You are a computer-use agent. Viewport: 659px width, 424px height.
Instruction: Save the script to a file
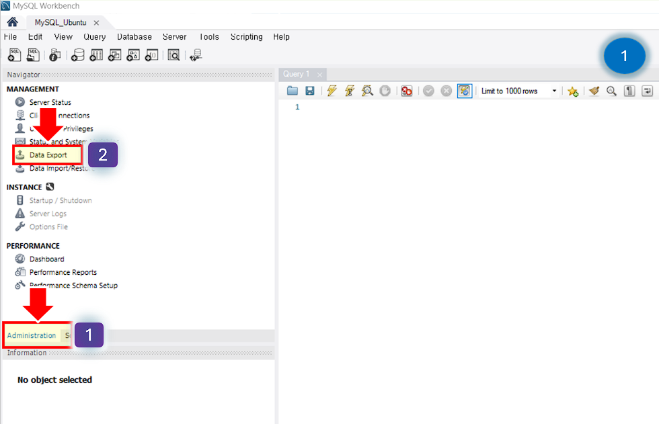point(310,91)
